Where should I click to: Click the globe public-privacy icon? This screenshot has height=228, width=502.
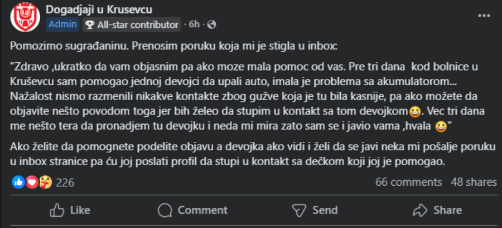(211, 24)
